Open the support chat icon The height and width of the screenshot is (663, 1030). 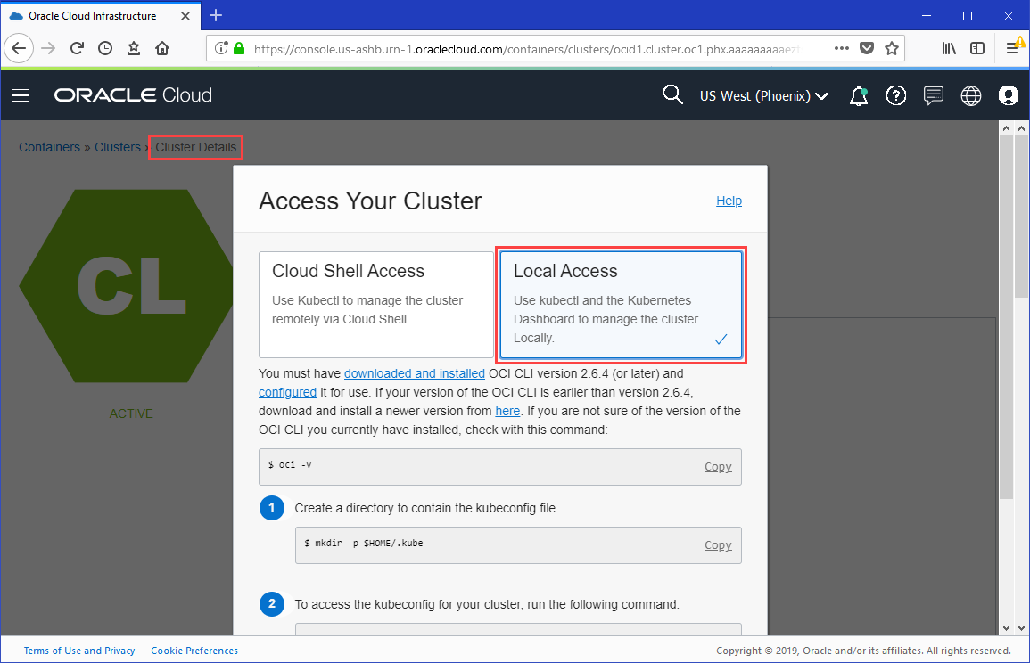[934, 96]
